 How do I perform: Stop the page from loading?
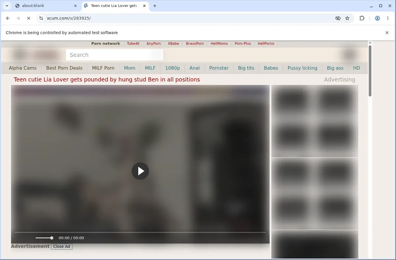click(x=29, y=18)
